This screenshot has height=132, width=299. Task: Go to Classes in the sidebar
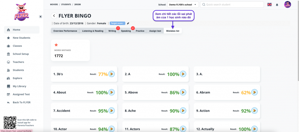17,46
